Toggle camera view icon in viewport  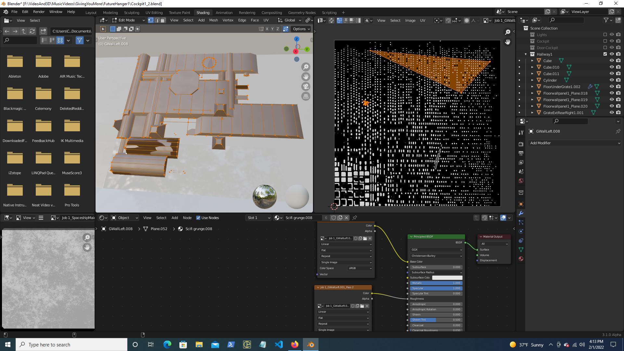pos(306,86)
